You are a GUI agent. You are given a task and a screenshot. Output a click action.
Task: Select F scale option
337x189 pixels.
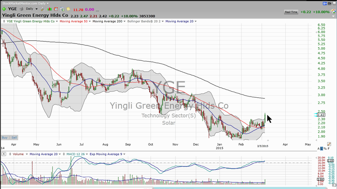[329, 148]
